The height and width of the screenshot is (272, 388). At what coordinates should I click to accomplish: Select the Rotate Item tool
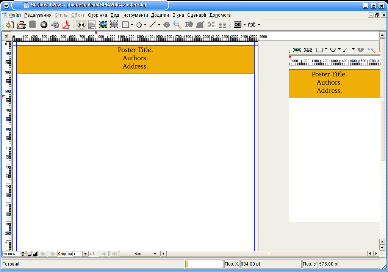[166, 25]
